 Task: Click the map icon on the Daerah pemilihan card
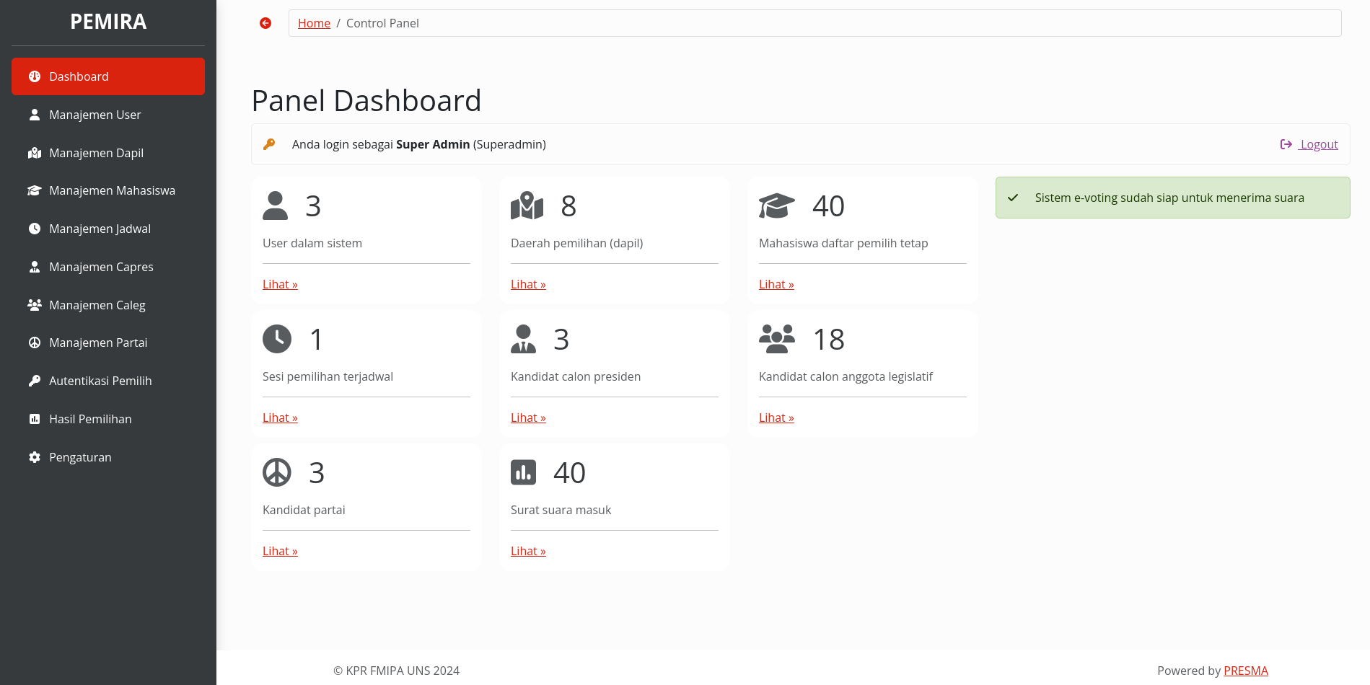tap(527, 205)
